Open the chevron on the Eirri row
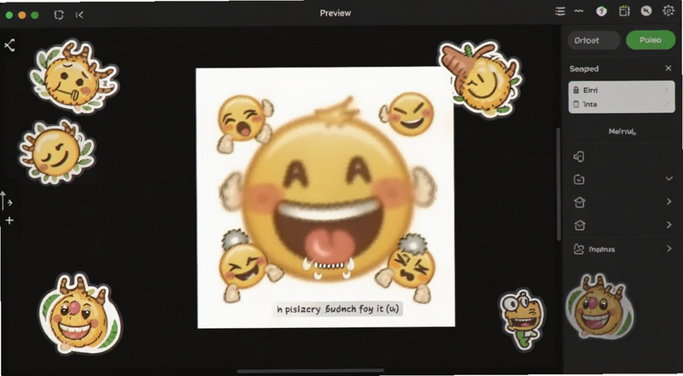Screen dimensions: 683x376 (x=667, y=91)
